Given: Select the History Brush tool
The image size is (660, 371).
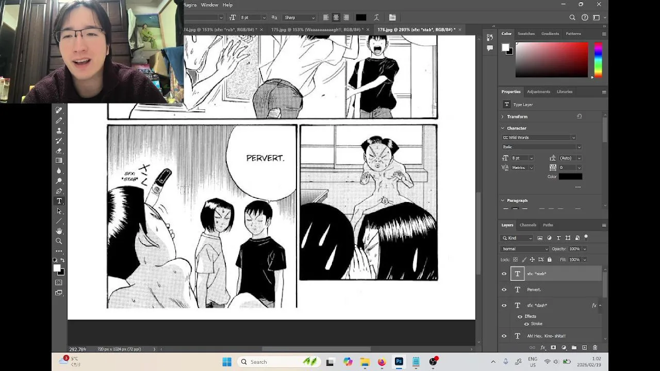Looking at the screenshot, I should (59, 141).
